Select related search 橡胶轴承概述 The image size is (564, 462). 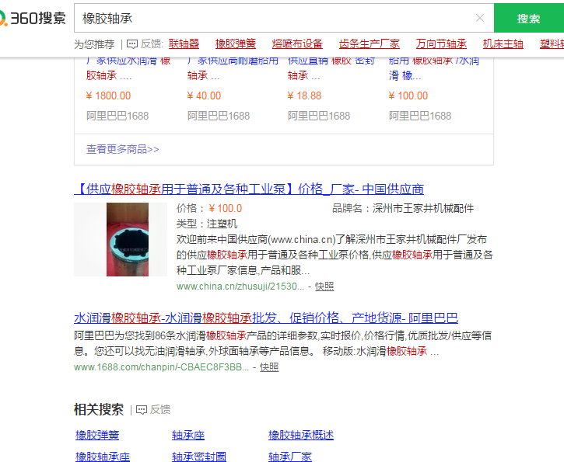pyautogui.click(x=300, y=435)
